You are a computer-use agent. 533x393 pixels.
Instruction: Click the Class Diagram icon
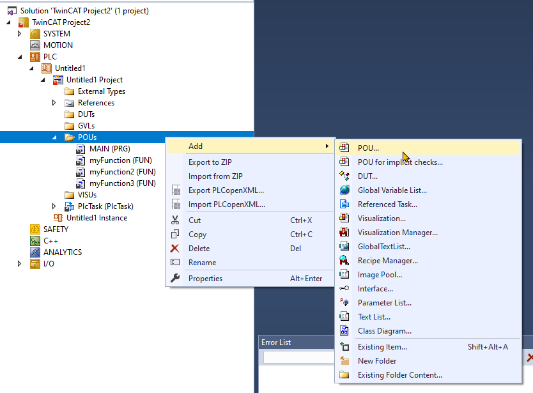(344, 331)
